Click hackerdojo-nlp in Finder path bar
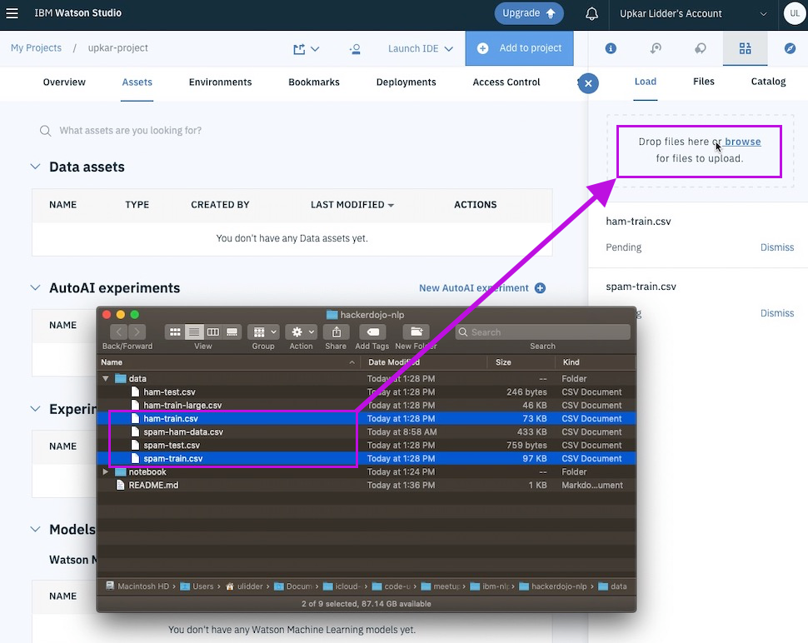The height and width of the screenshot is (643, 808). pyautogui.click(x=553, y=586)
